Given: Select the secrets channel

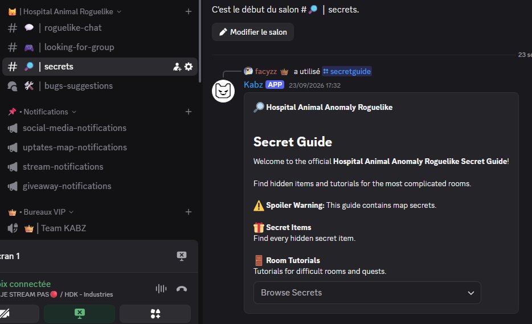Looking at the screenshot, I should (x=100, y=67).
